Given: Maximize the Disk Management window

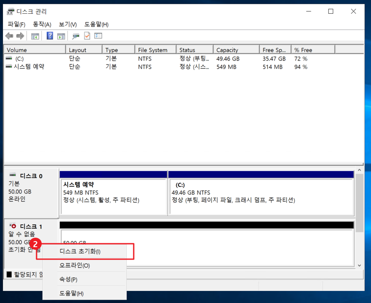Looking at the screenshot, I should [x=331, y=11].
